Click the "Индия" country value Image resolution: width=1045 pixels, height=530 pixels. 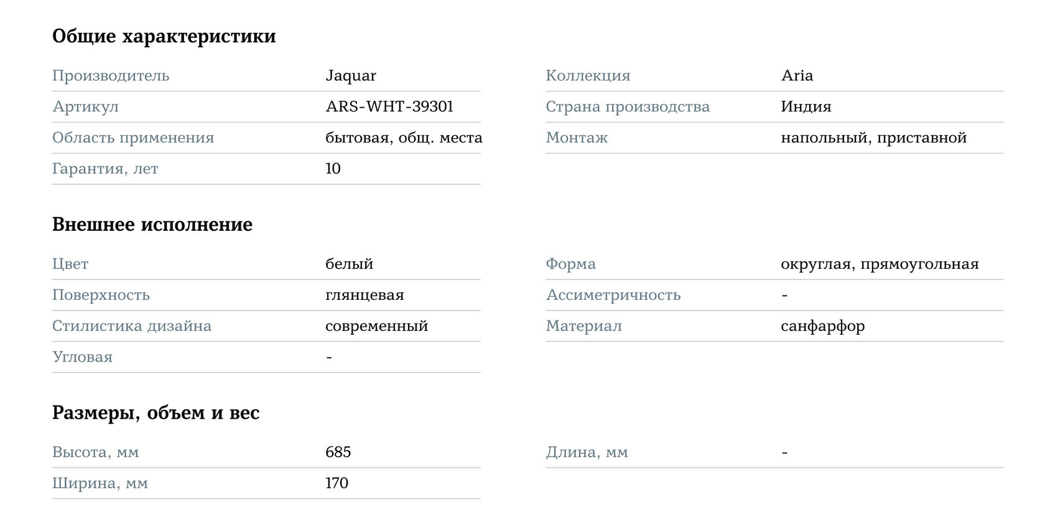pos(806,107)
